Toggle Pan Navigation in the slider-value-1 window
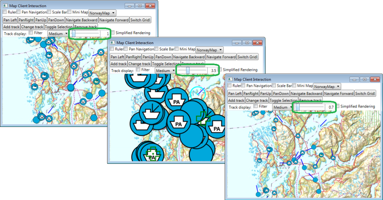The width and height of the screenshot is (383, 200). 19,12
